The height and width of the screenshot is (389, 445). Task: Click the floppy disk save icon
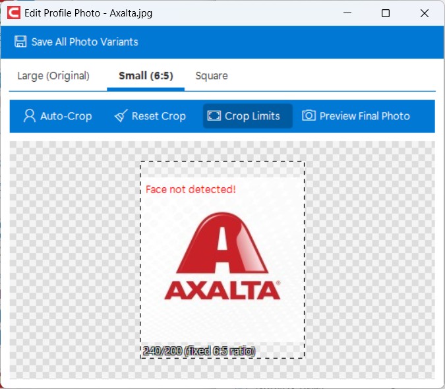20,42
